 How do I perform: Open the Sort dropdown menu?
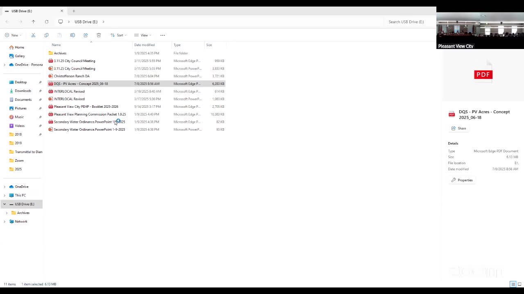point(118,35)
